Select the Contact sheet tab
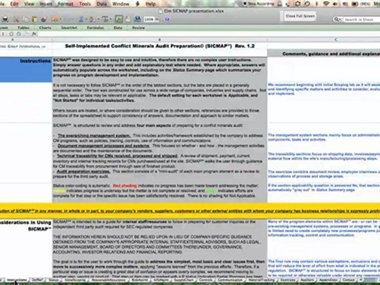The image size is (380, 285). click(348, 280)
